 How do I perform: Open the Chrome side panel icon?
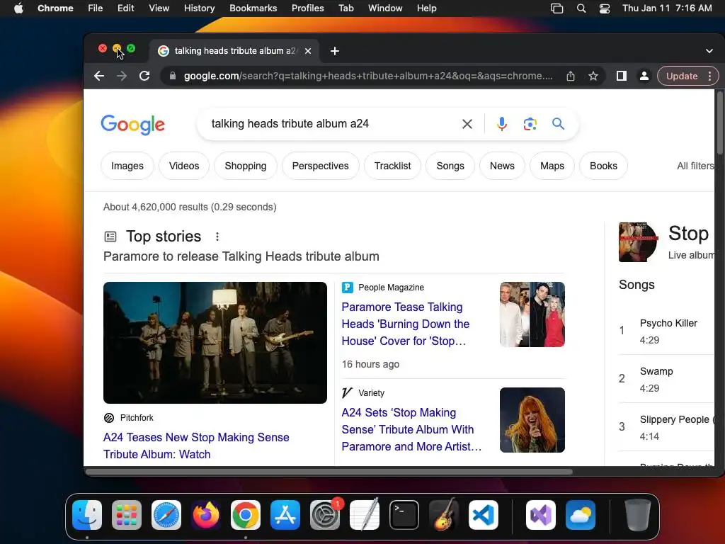click(x=622, y=76)
